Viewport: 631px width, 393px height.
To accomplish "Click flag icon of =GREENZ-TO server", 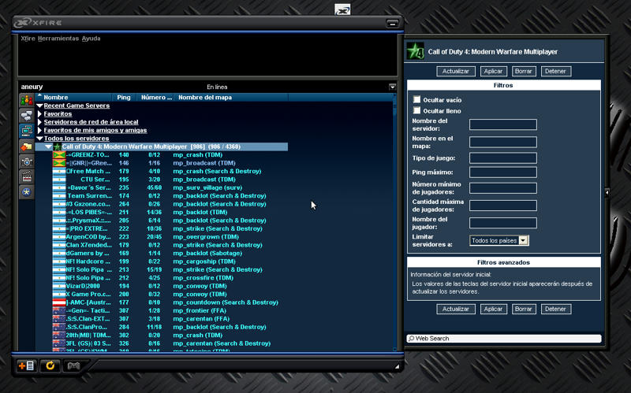I will coord(59,154).
